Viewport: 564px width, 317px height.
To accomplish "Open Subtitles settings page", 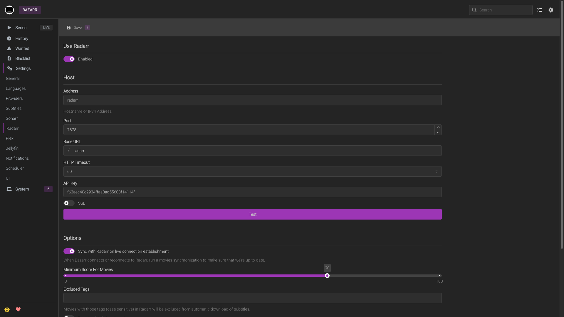I will (14, 108).
